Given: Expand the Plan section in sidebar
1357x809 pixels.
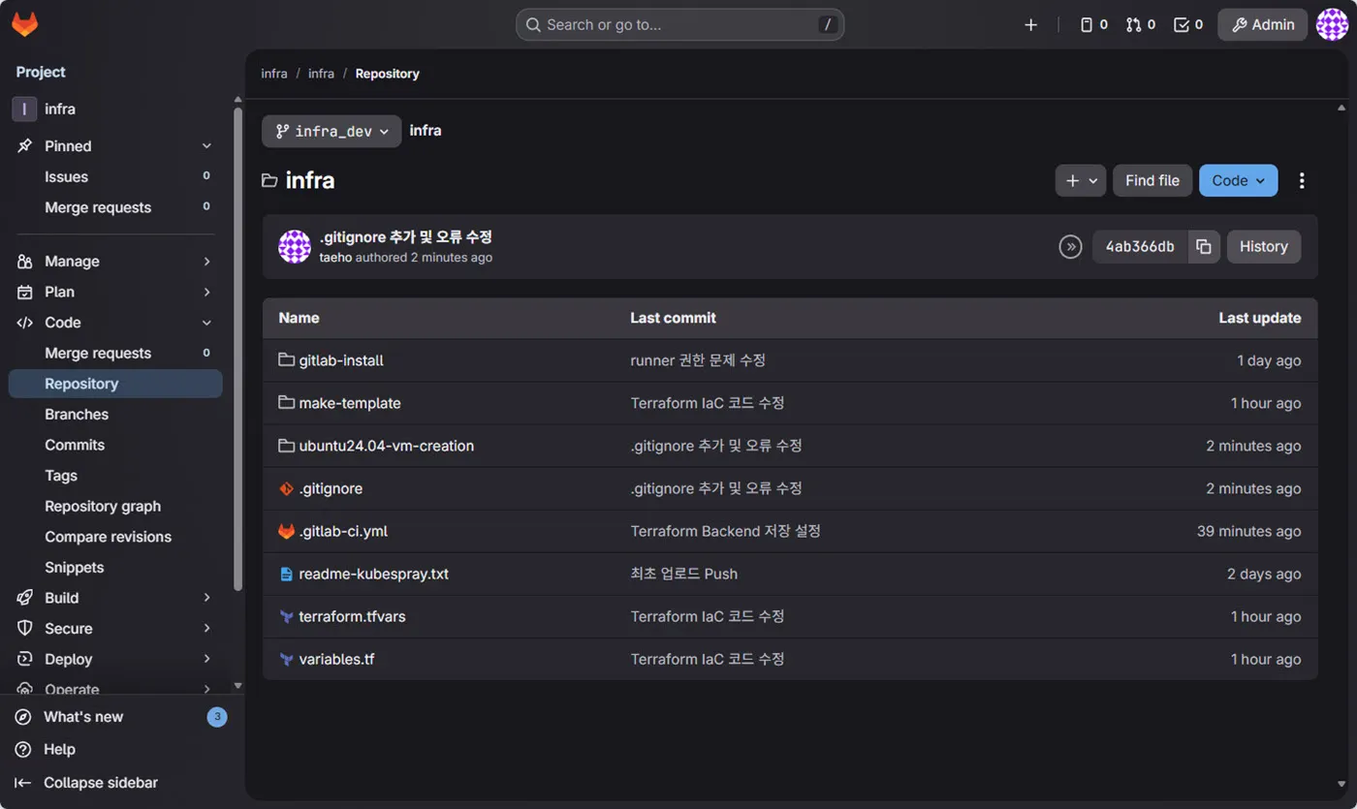Looking at the screenshot, I should point(115,292).
